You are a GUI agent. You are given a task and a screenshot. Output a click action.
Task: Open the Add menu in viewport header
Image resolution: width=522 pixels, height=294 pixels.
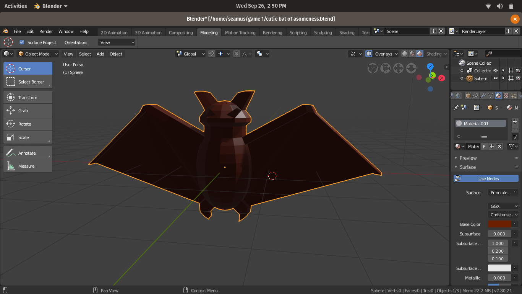[100, 54]
